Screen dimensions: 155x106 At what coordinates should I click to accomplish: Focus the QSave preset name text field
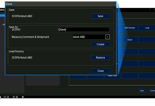[x=83, y=30]
